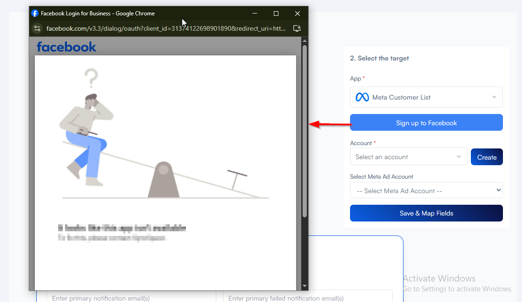522x302 pixels.
Task: Focus the primary failed notification email field
Action: (307, 298)
